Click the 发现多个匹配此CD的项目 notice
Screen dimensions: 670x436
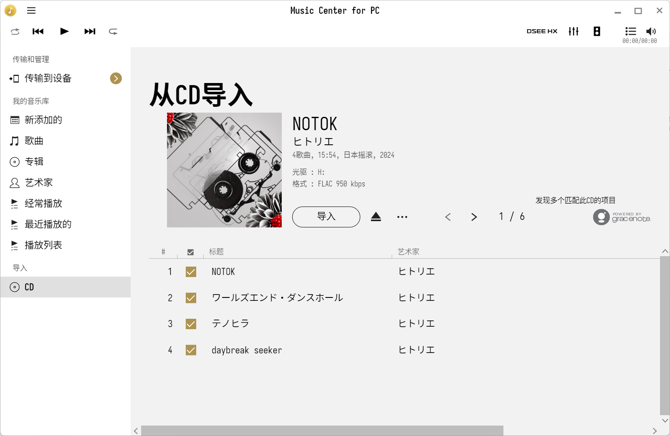pyautogui.click(x=576, y=200)
